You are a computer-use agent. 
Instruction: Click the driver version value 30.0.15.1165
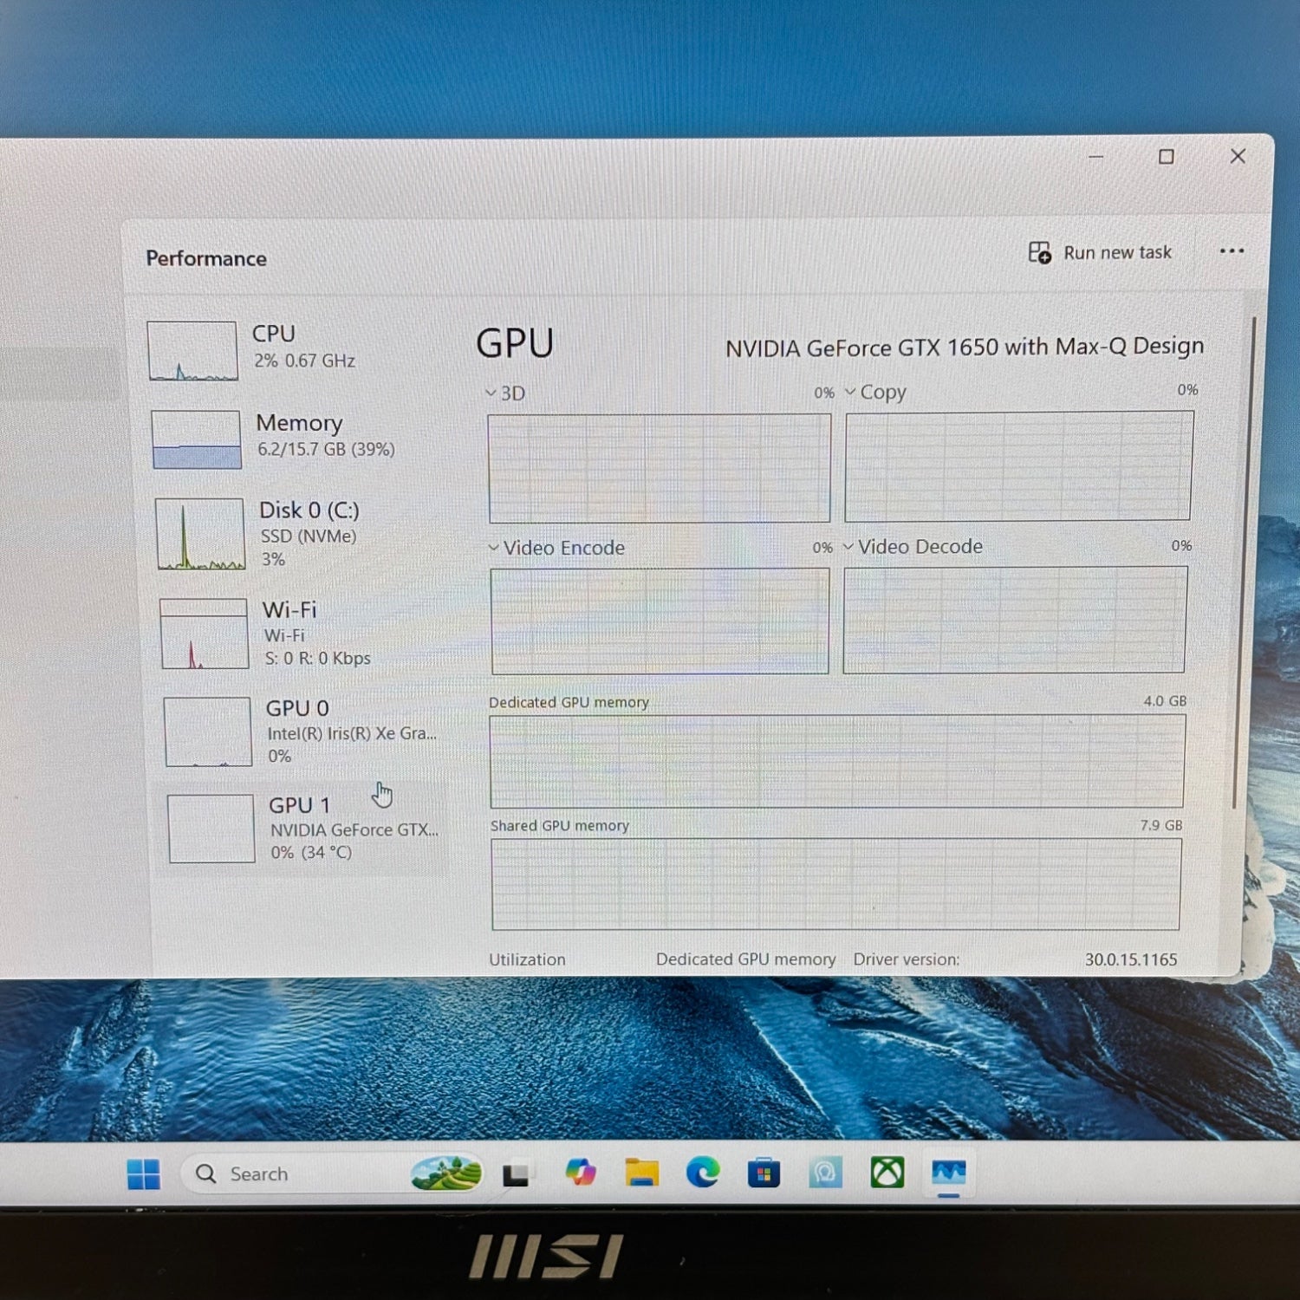point(1131,959)
